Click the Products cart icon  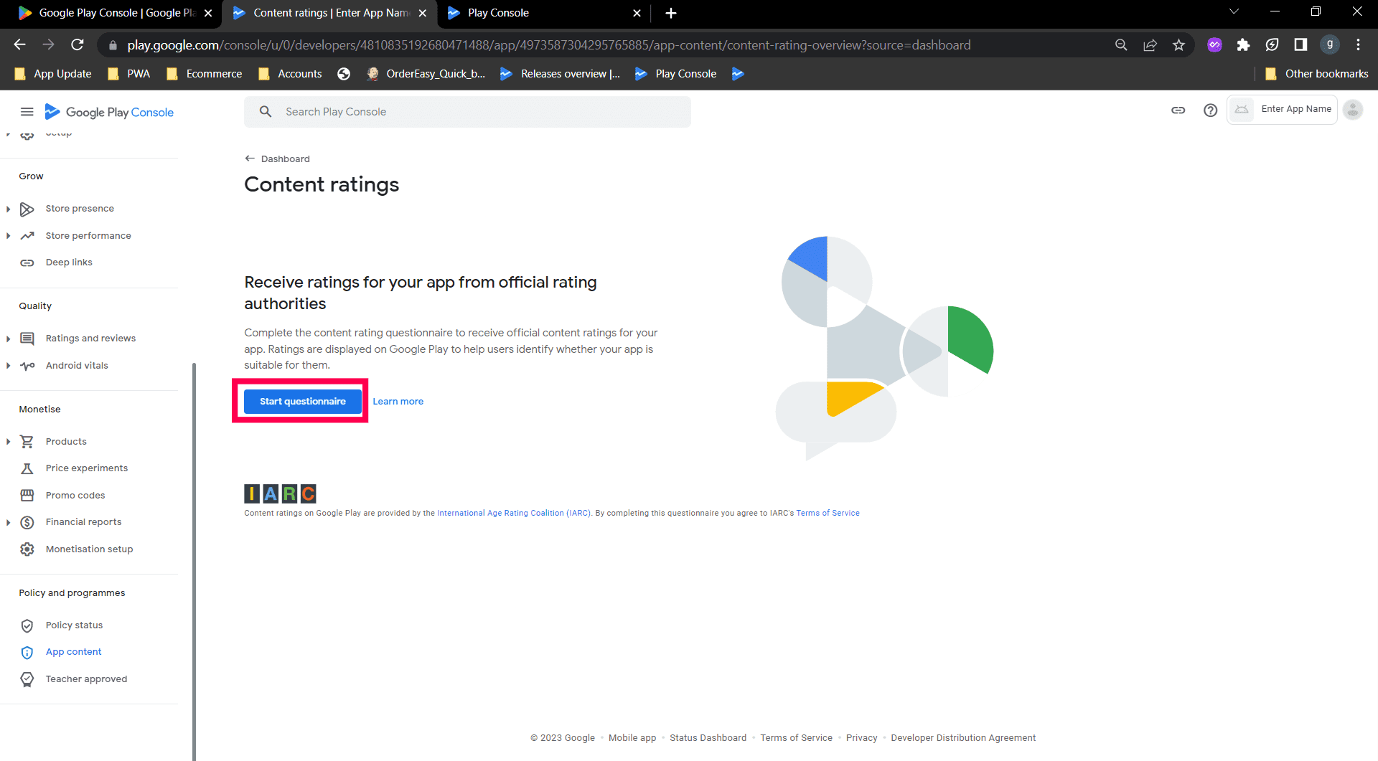[x=27, y=442]
